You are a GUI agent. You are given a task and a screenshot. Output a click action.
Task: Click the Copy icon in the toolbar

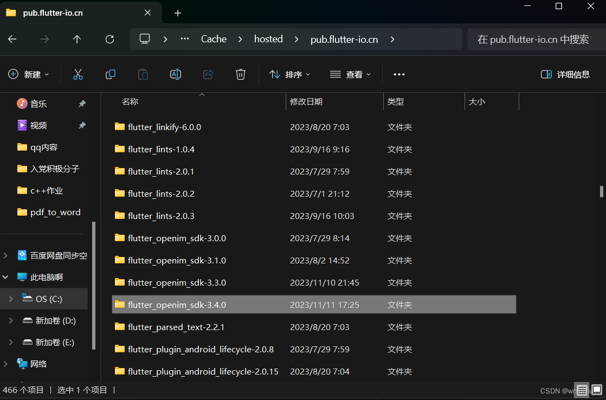(110, 74)
